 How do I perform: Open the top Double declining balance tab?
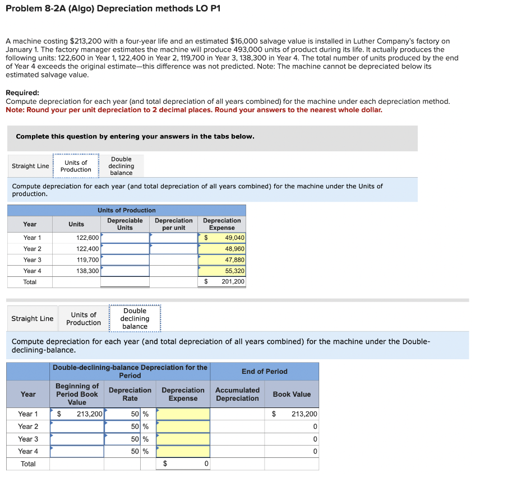click(121, 165)
